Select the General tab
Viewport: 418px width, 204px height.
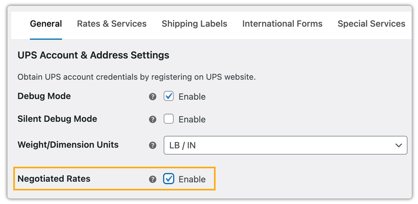(x=46, y=24)
